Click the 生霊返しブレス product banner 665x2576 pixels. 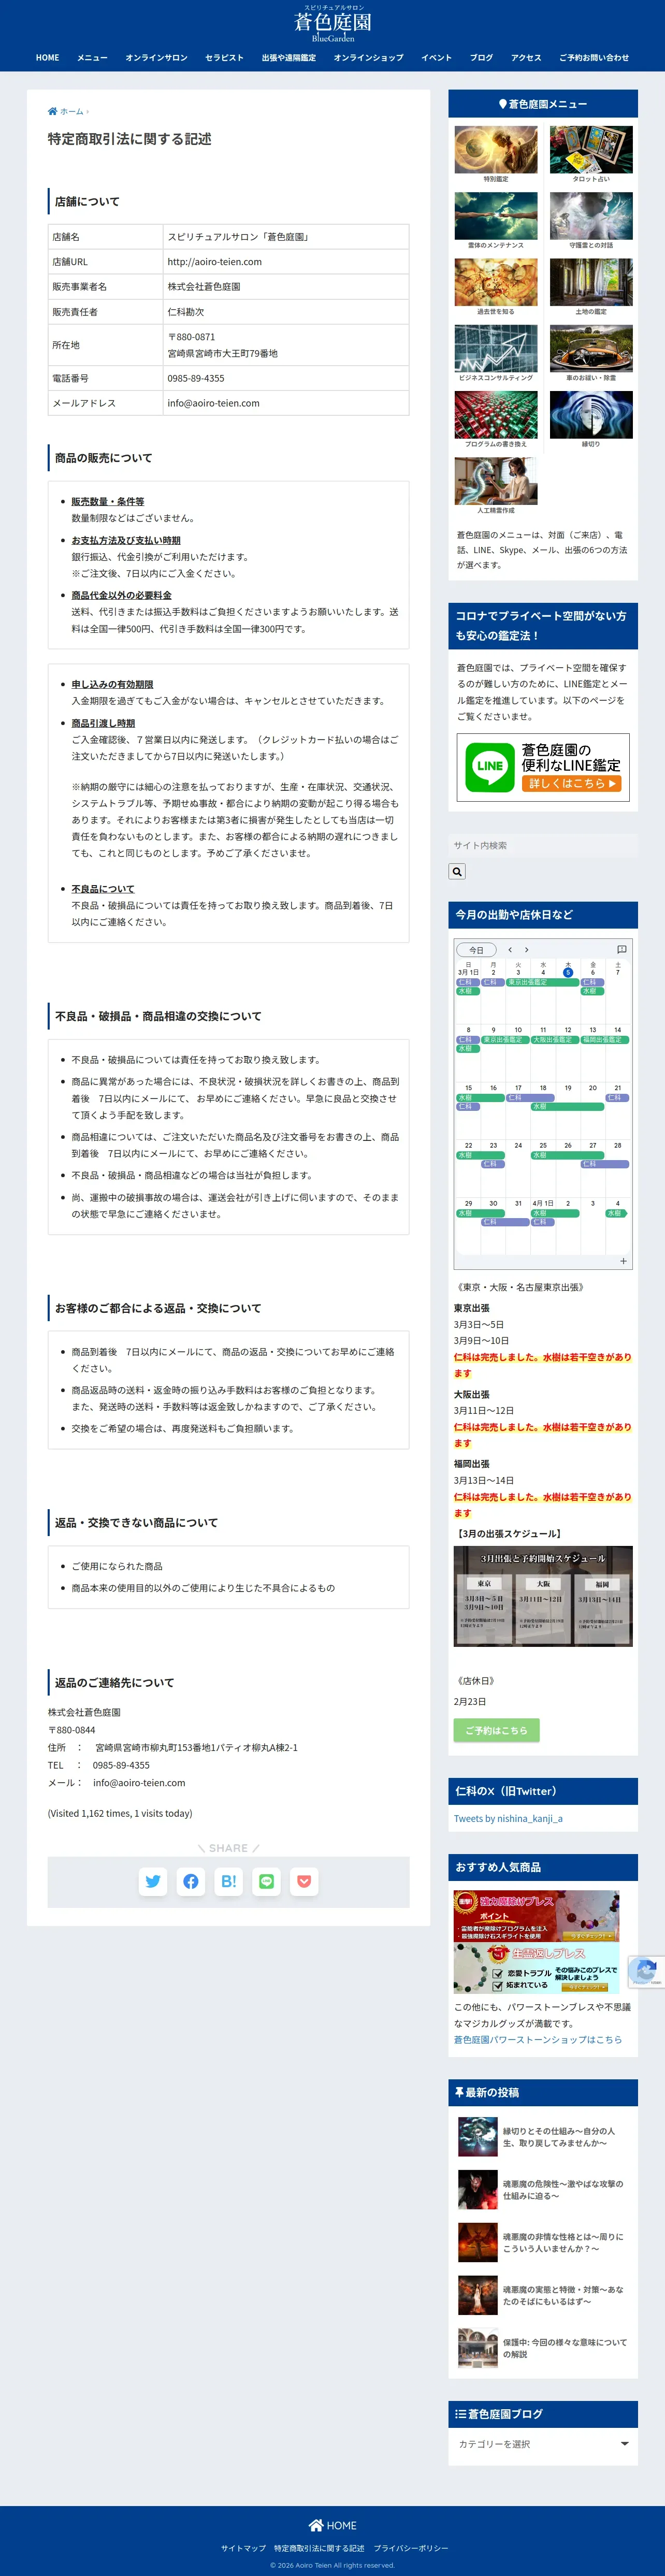tap(536, 1968)
